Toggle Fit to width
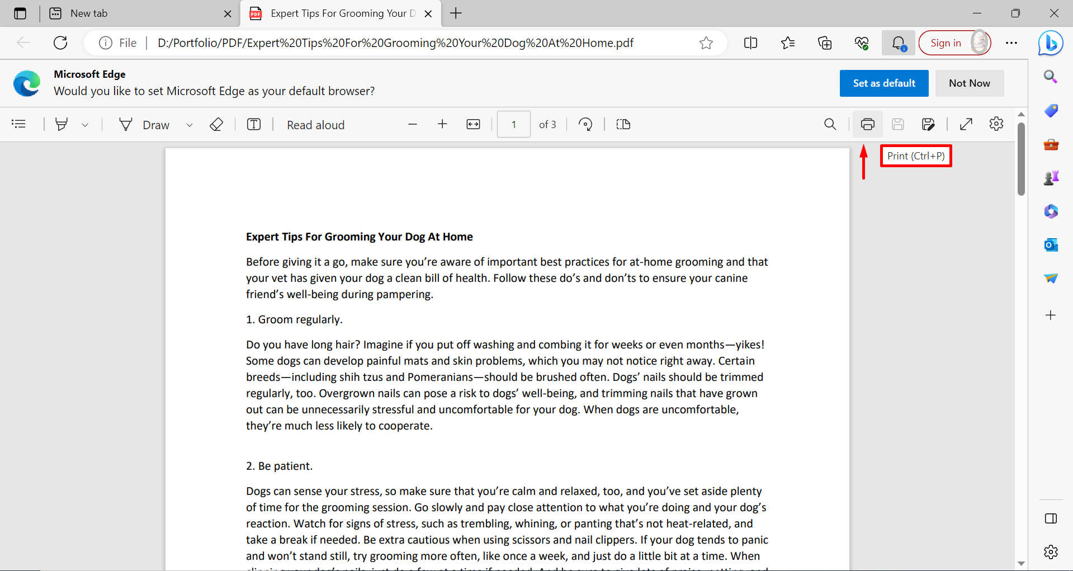This screenshot has width=1073, height=571. (x=473, y=124)
